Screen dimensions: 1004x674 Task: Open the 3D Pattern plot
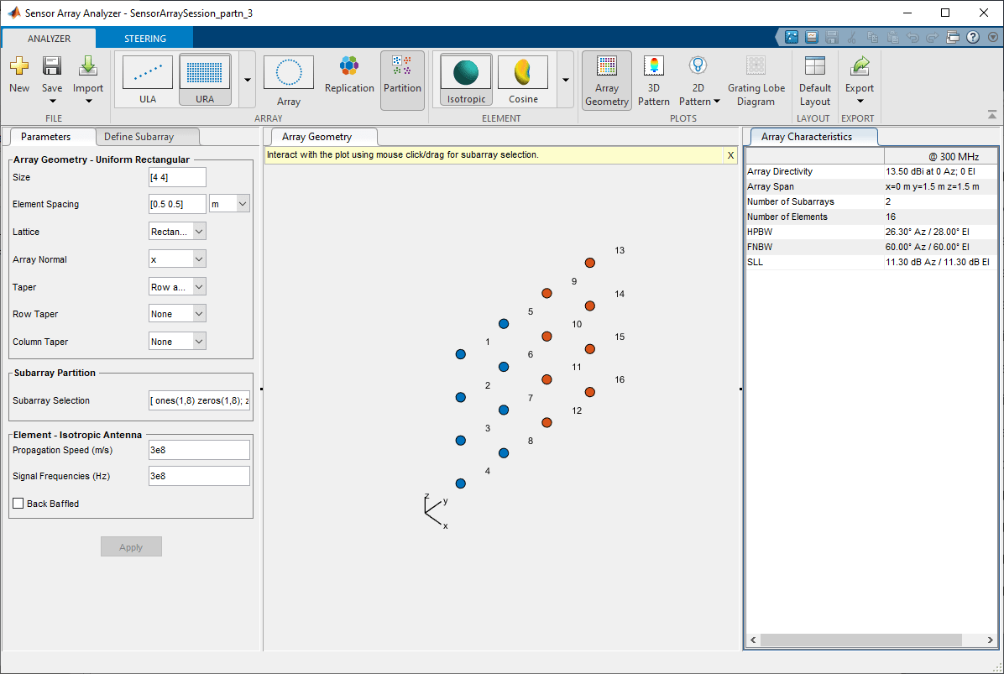point(654,81)
